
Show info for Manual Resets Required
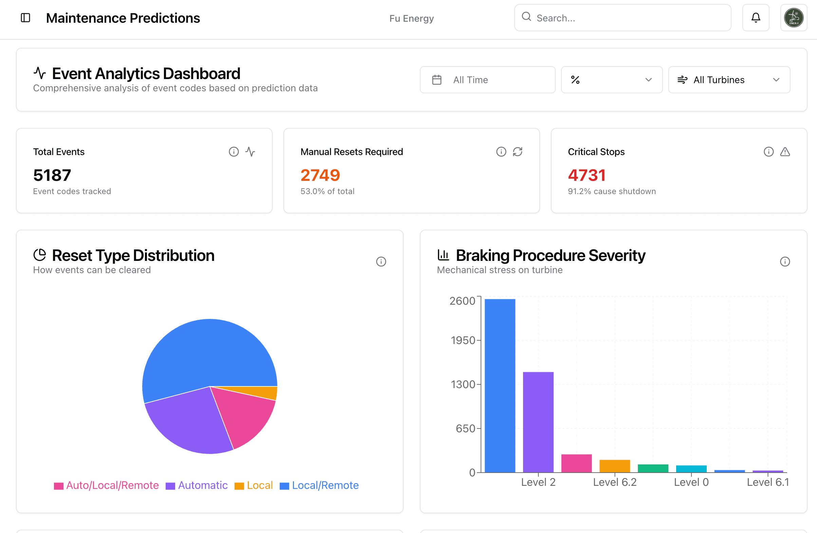point(501,152)
